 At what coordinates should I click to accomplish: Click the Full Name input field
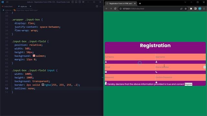coord(130,57)
